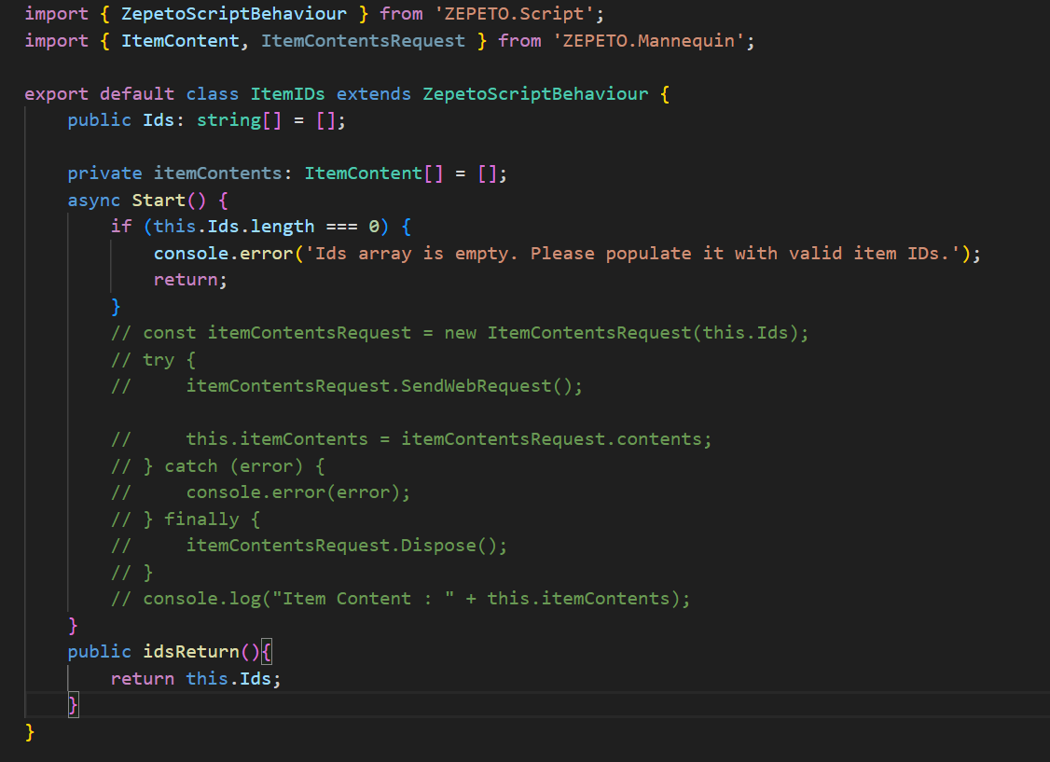Click commented 'itemContentsRequest.contents' assignment line

411,439
